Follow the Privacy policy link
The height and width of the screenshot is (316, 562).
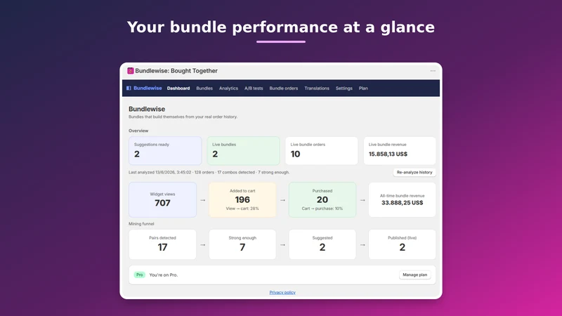[282, 292]
